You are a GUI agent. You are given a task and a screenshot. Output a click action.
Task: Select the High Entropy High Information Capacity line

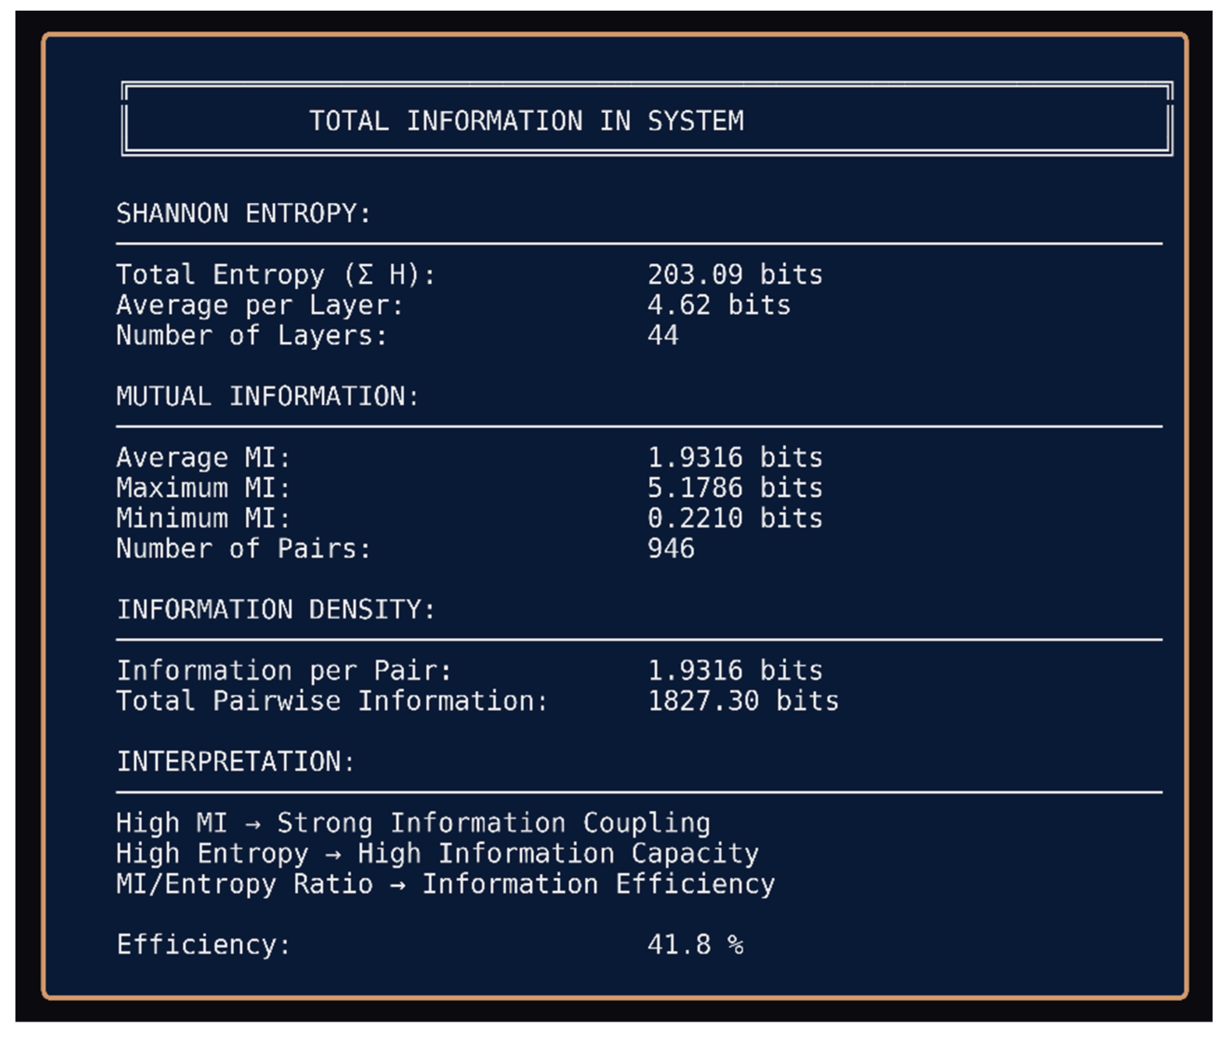437,854
